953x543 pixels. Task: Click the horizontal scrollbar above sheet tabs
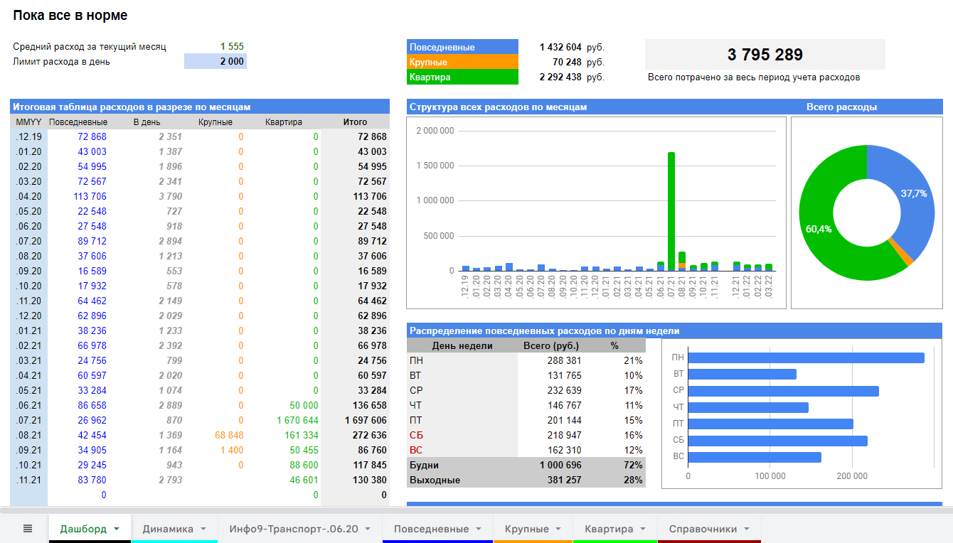tap(477, 510)
